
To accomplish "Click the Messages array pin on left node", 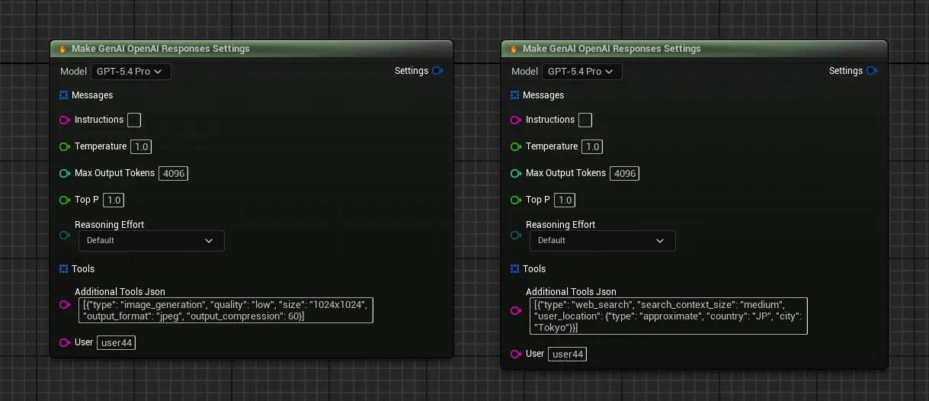I will 64,95.
